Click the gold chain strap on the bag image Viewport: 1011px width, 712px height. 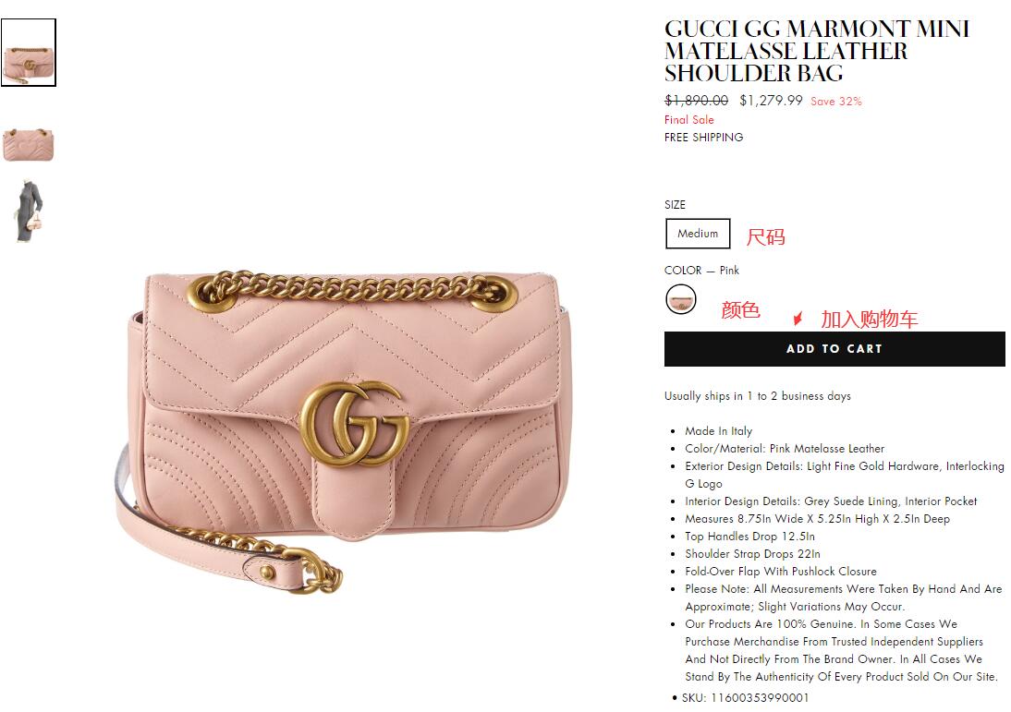pos(351,287)
